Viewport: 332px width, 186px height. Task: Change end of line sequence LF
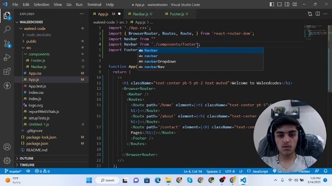tap(241, 171)
